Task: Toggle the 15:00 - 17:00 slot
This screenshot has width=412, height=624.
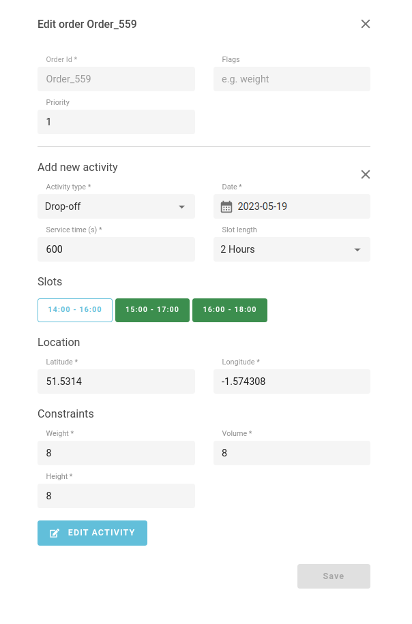Action: (152, 310)
